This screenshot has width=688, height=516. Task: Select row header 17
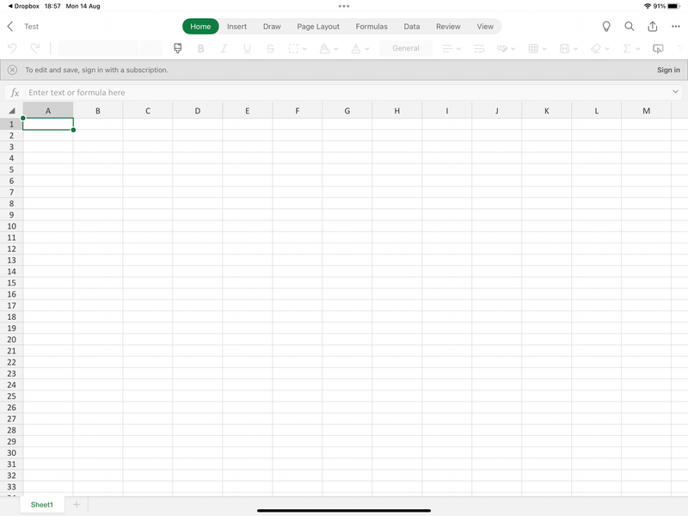[x=11, y=305]
